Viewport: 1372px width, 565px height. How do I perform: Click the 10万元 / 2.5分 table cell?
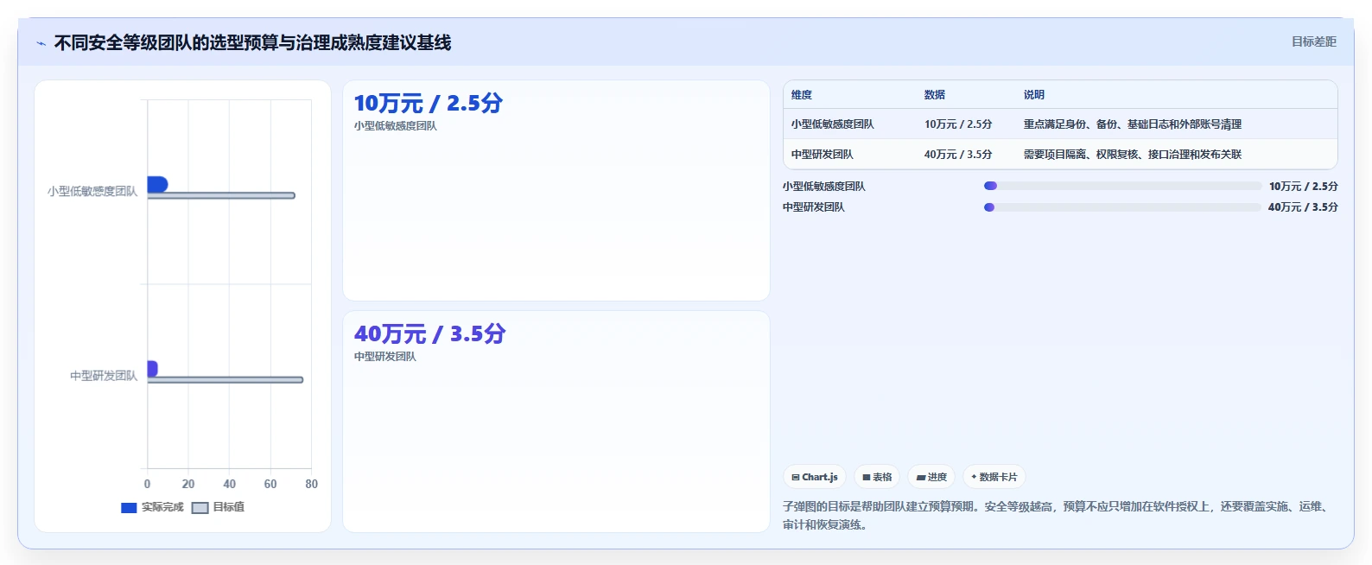pyautogui.click(x=958, y=124)
